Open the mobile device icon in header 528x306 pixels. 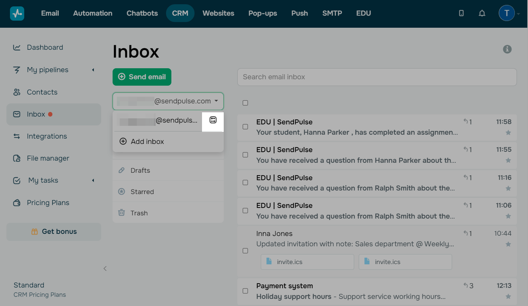(x=461, y=14)
